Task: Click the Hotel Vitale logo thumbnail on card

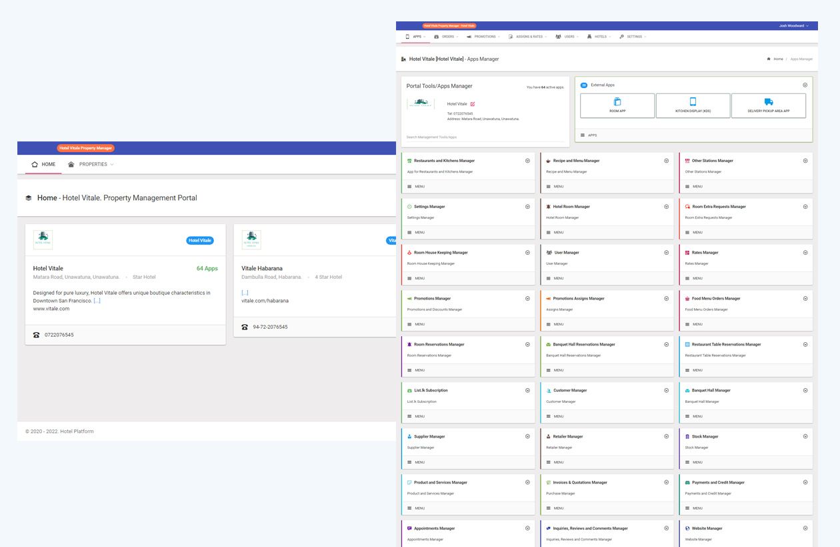Action: [43, 240]
